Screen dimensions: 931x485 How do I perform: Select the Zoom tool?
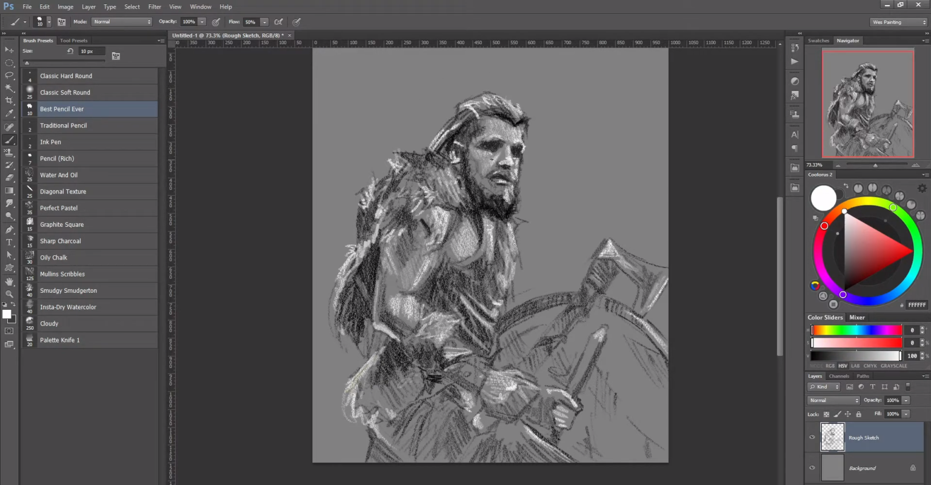tap(9, 295)
